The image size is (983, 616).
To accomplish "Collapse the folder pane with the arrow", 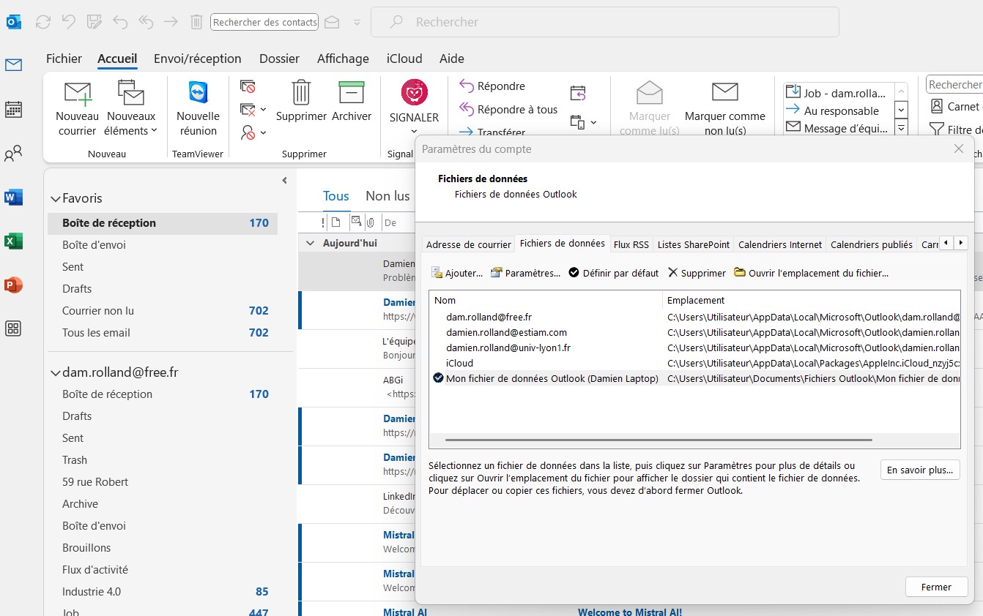I will pos(284,180).
